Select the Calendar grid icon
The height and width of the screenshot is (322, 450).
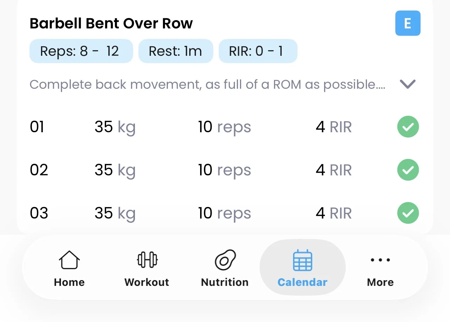(x=302, y=260)
